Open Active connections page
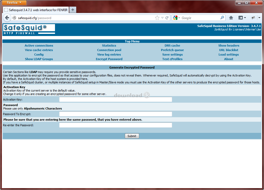 [x=39, y=46]
